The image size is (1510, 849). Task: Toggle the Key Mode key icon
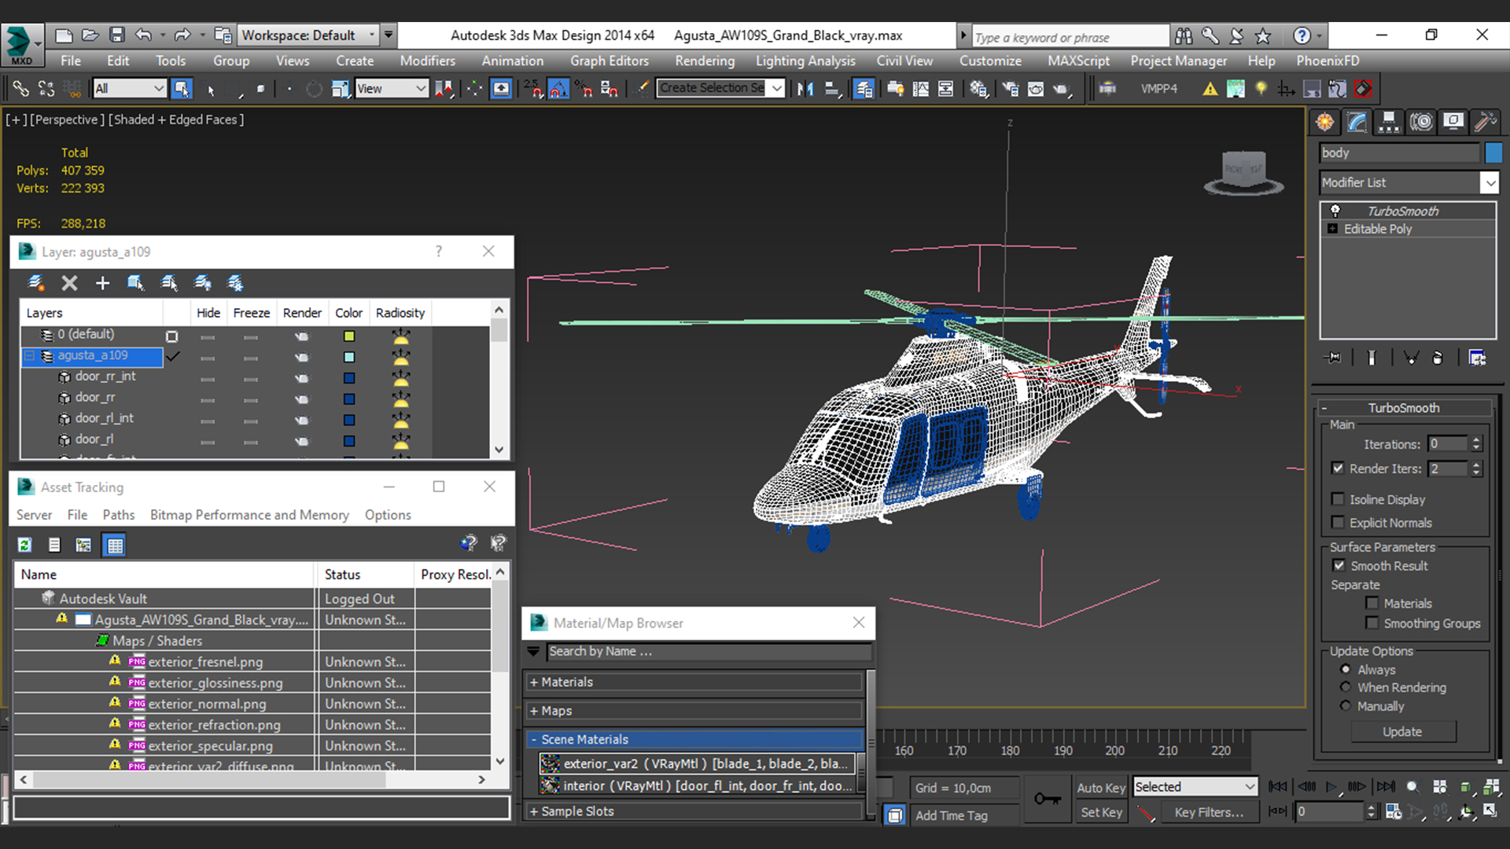click(1047, 799)
